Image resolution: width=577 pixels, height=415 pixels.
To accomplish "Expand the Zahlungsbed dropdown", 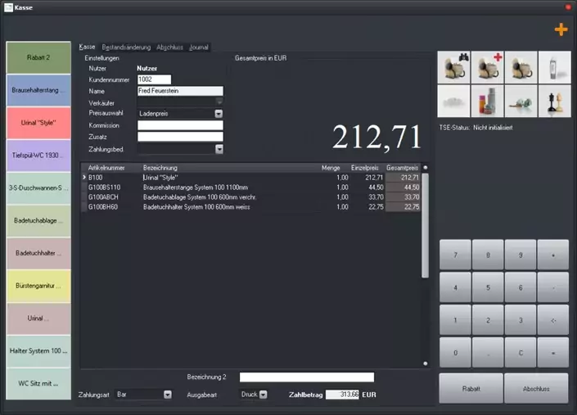I will 219,149.
